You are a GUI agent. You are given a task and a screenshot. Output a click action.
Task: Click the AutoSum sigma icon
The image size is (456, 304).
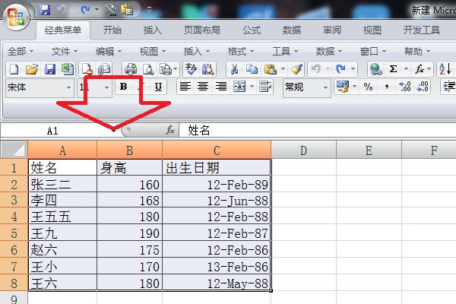click(393, 69)
